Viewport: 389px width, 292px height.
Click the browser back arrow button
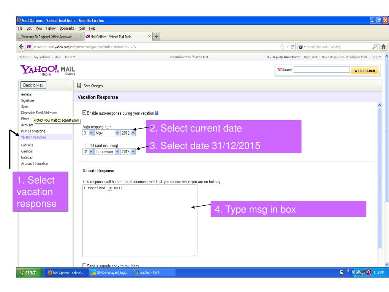tap(21, 47)
